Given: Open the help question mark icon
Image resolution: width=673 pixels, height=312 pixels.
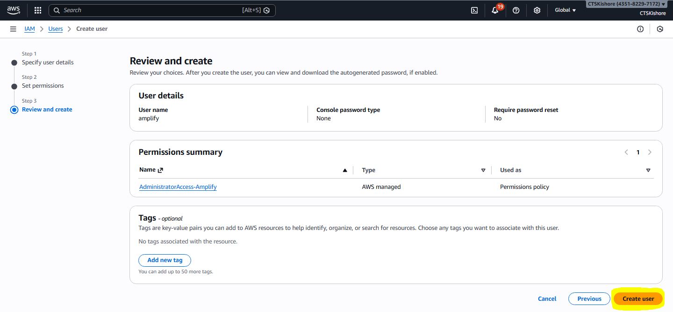Looking at the screenshot, I should [x=516, y=10].
